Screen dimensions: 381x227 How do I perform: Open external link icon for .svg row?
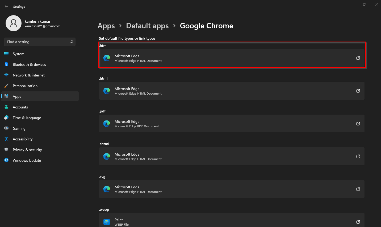pos(358,189)
